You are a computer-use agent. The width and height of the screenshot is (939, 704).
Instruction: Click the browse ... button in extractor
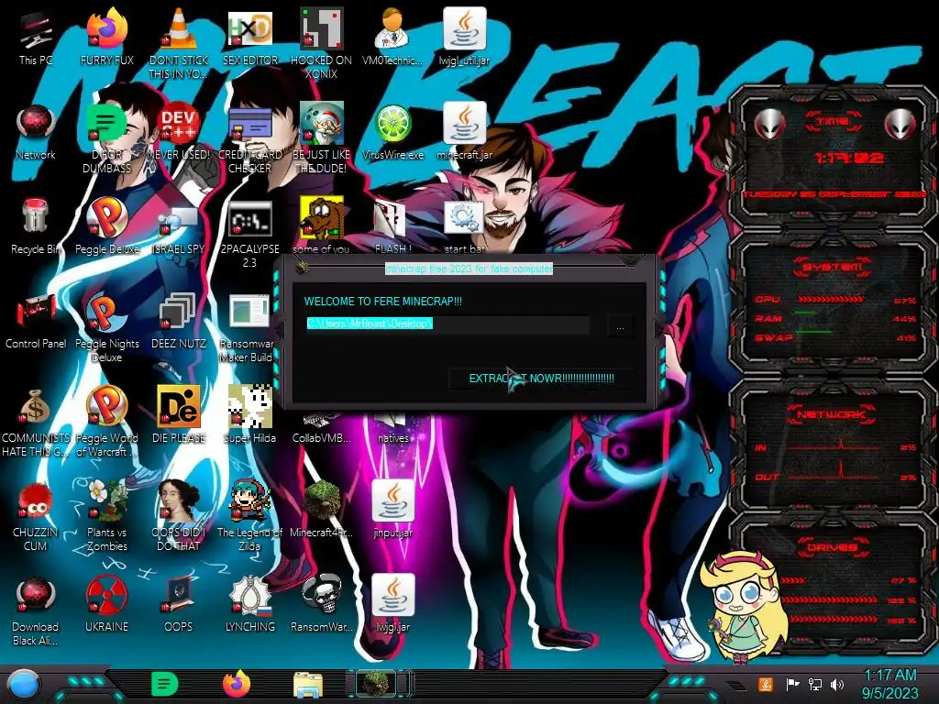pos(620,327)
